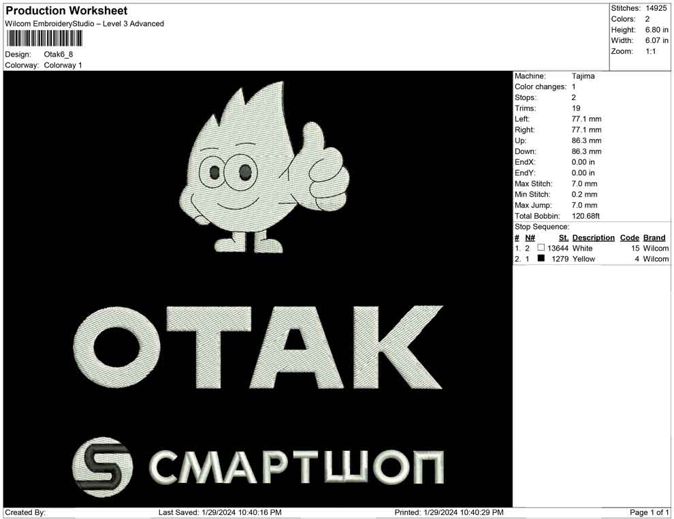Click the 'Down:' label
This screenshot has width=674, height=519.
(x=526, y=151)
